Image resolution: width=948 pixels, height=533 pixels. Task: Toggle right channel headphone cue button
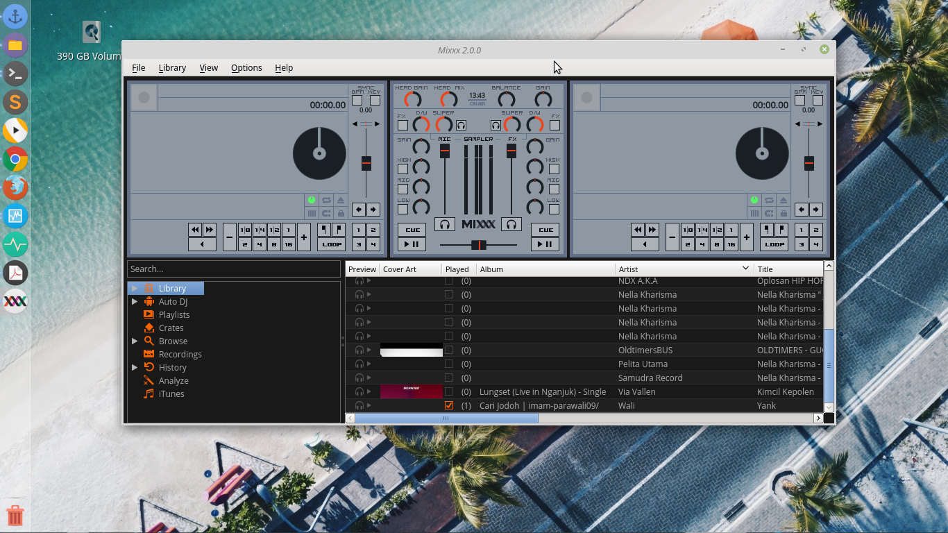point(512,224)
